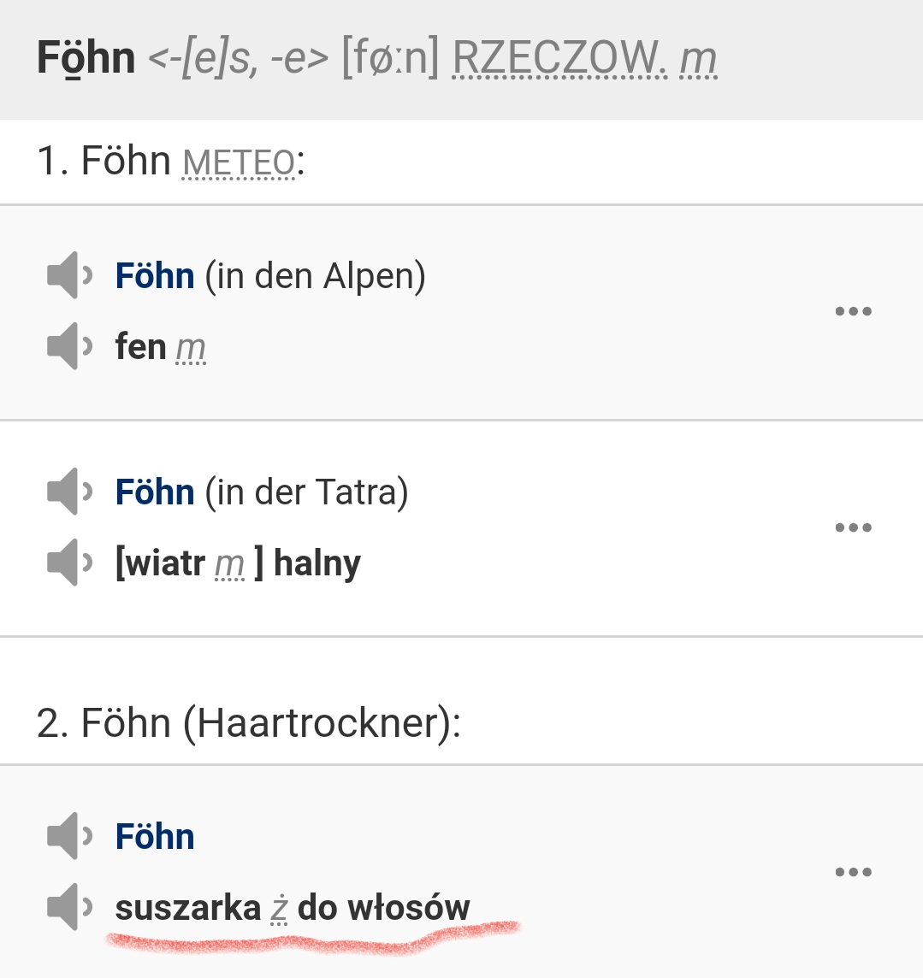Image resolution: width=923 pixels, height=978 pixels.
Task: Play pronunciation of Polish word fen
Action: (x=69, y=346)
